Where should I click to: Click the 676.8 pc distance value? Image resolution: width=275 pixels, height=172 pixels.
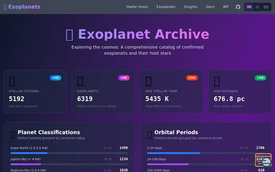pyautogui.click(x=229, y=99)
